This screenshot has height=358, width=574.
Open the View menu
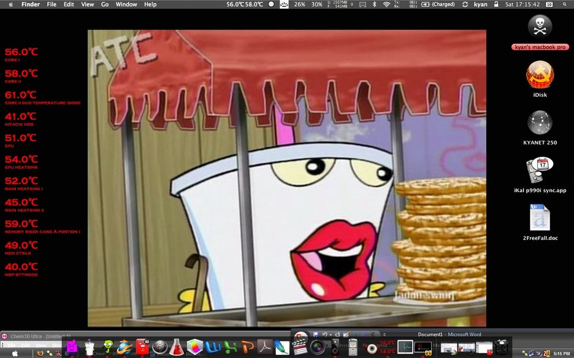pyautogui.click(x=87, y=4)
